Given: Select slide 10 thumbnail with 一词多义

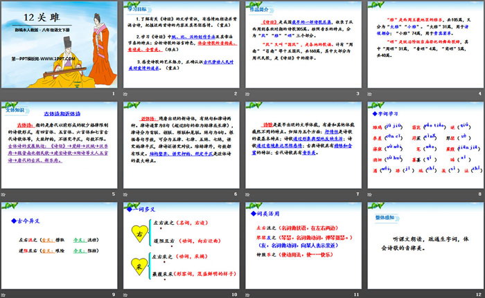Looking at the screenshot, I should click(x=182, y=246).
